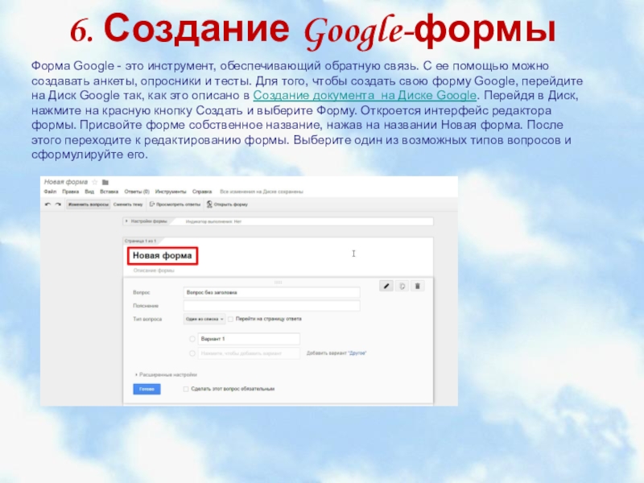Screen dimensions: 644x483
Task: Open the Вид menu
Action: (89, 192)
